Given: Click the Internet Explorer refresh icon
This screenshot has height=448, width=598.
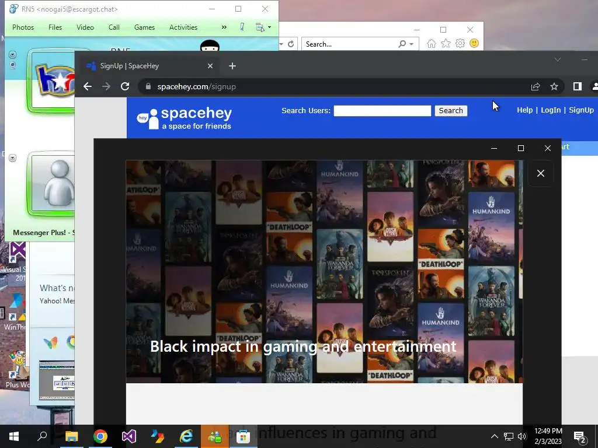Looking at the screenshot, I should [x=291, y=44].
